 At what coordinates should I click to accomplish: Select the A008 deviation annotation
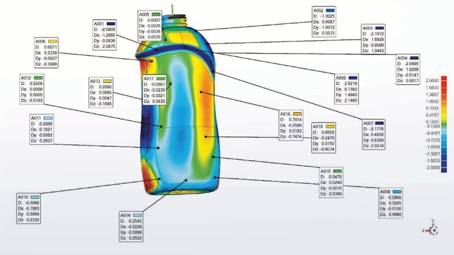click(x=346, y=89)
